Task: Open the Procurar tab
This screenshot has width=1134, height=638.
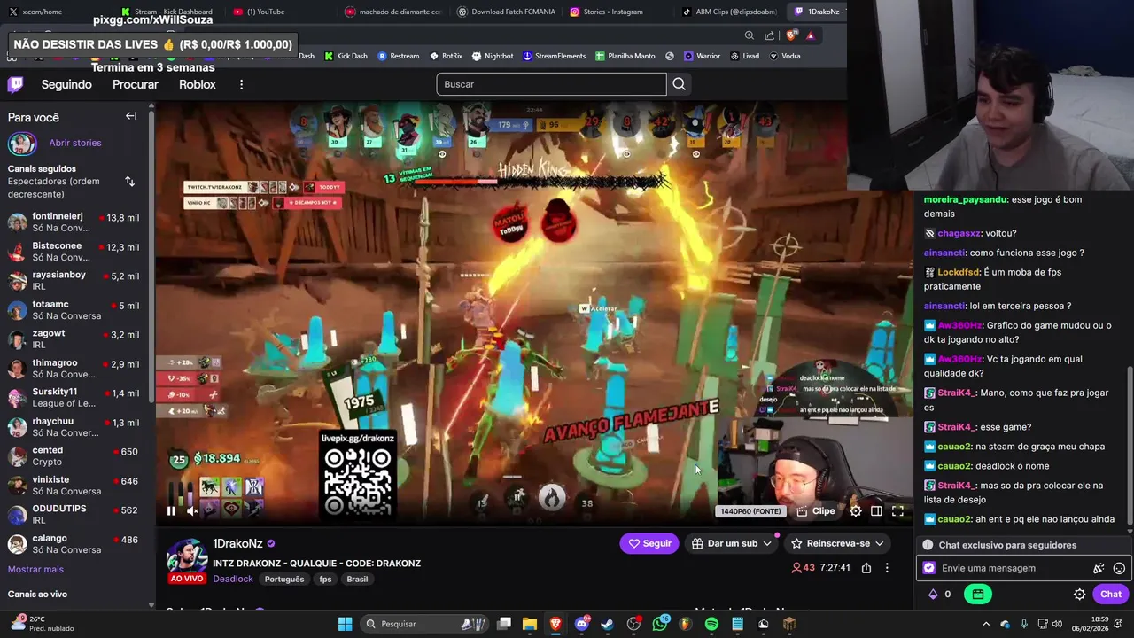Action: click(136, 84)
